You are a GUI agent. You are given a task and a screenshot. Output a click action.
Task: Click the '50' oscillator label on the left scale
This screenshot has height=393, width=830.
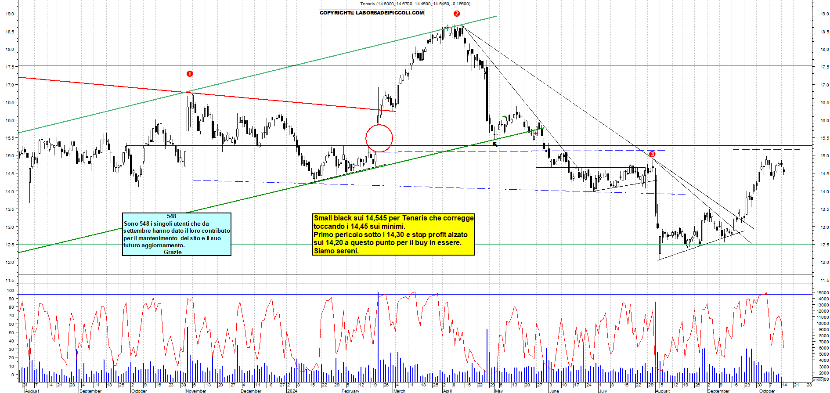click(x=11, y=333)
